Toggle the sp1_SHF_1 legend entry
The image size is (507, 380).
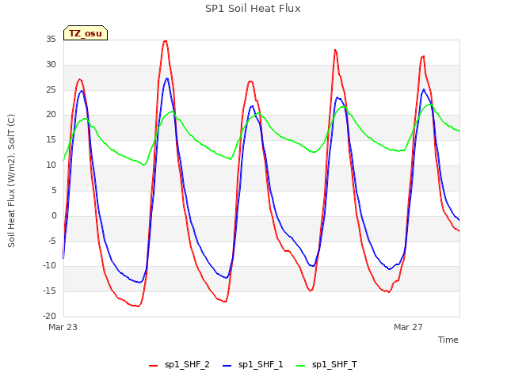coord(253,365)
